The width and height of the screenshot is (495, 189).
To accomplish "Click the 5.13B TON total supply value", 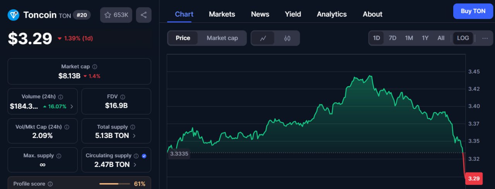I will coord(112,136).
